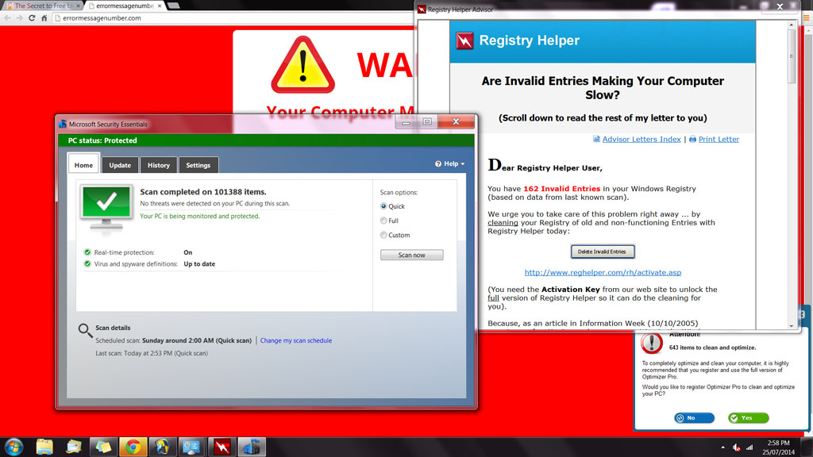Screen dimensions: 813x457
Task: Switch to the Settings tab
Action: 198,165
